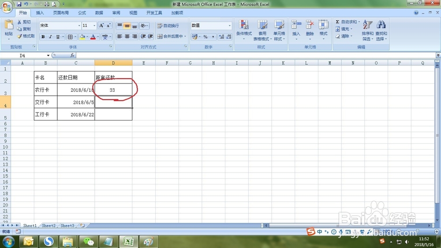441x248 pixels.
Task: Click Save in the quick access toolbar
Action: click(19, 4)
